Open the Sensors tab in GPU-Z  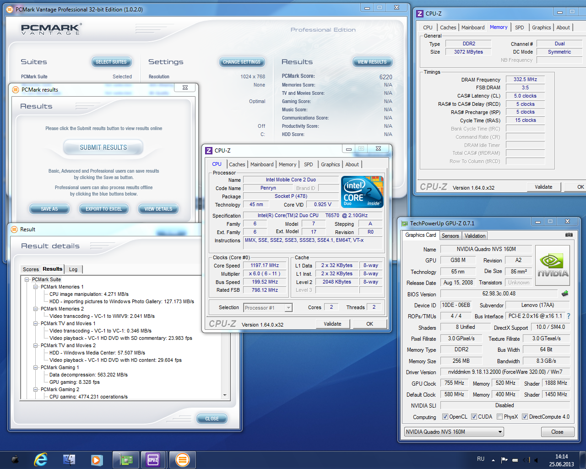[450, 236]
